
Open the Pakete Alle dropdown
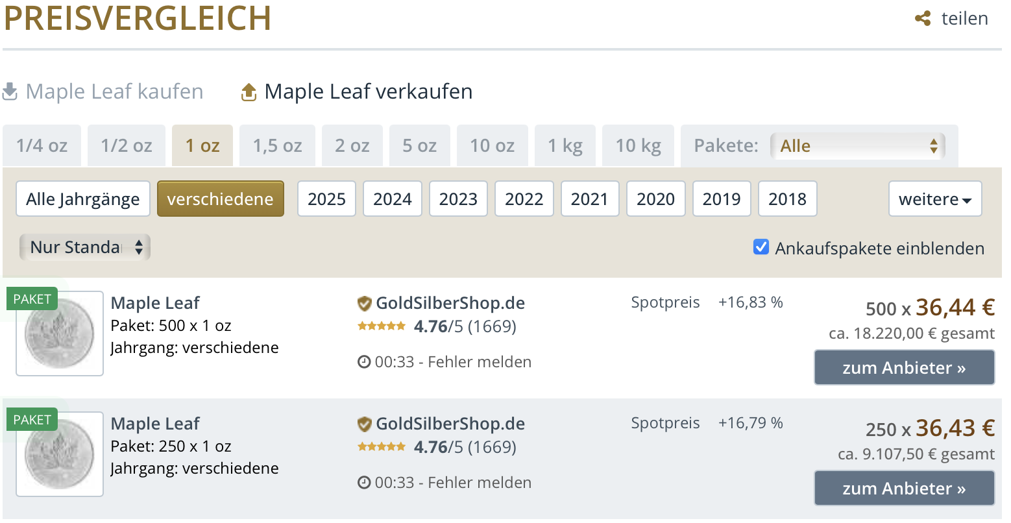tap(857, 146)
